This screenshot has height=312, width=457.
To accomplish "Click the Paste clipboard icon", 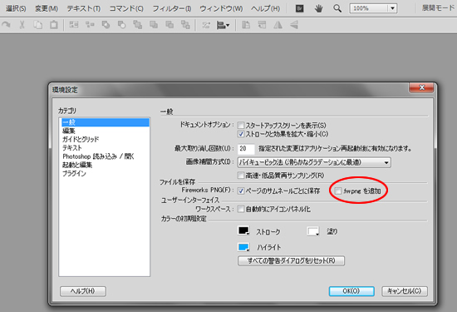I will point(54,25).
